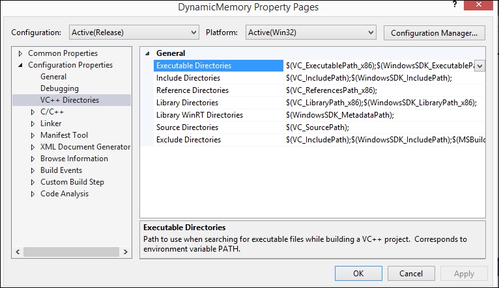Viewport: 499px width, 288px height.
Task: Select the Reference Directories property name
Action: tap(192, 90)
